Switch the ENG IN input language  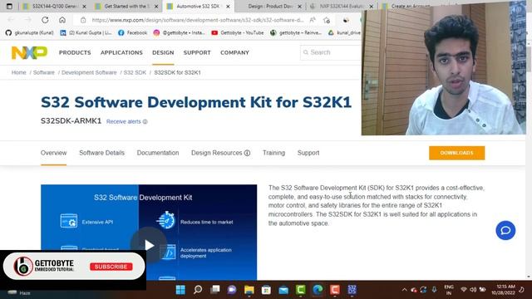click(x=449, y=290)
